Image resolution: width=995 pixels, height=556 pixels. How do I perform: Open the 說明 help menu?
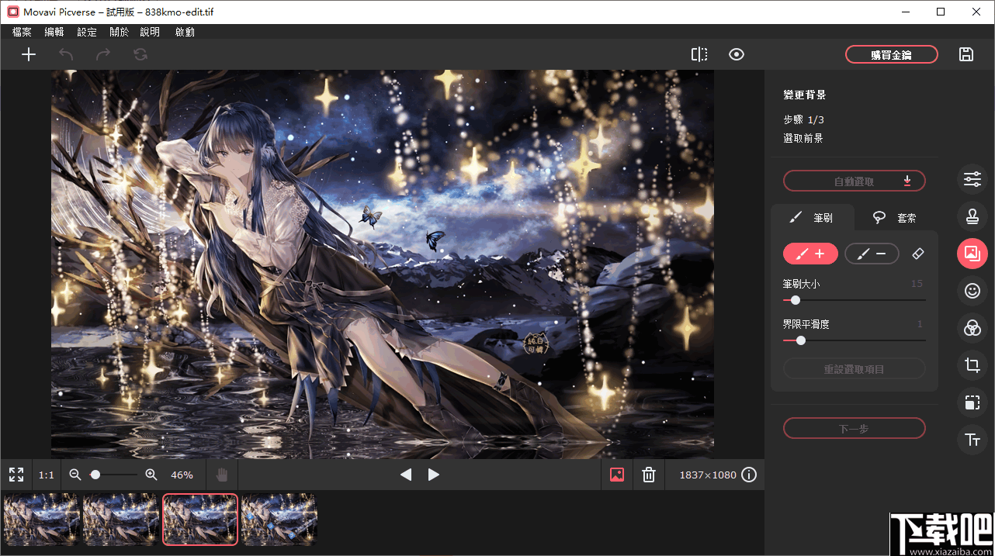point(150,32)
